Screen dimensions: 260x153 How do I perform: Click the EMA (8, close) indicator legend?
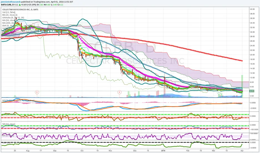pos(8,26)
